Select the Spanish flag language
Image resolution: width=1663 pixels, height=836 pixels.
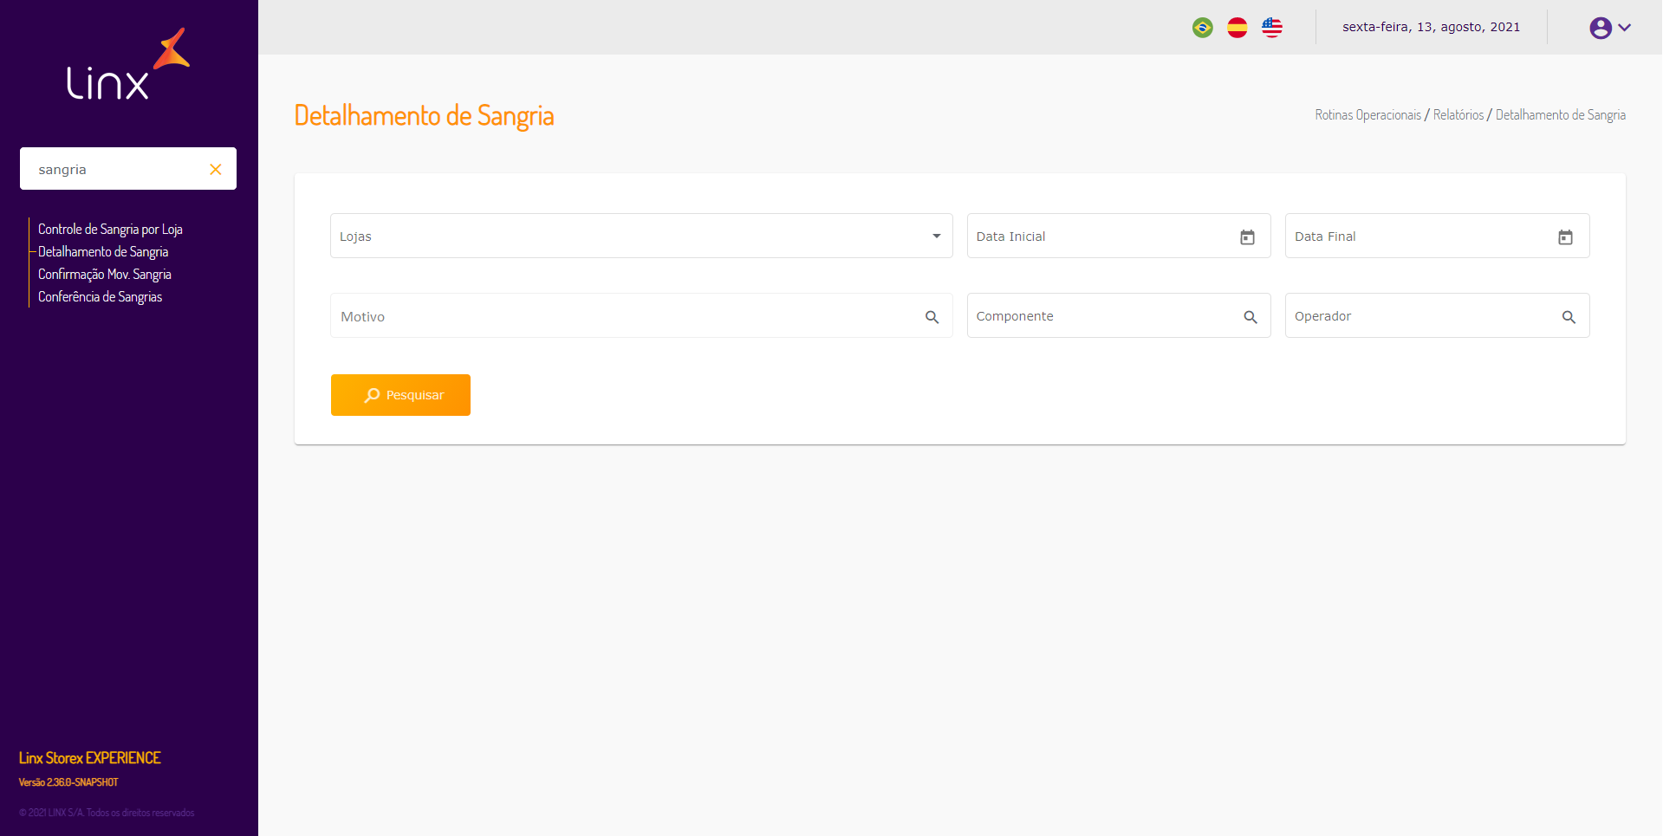pos(1237,28)
